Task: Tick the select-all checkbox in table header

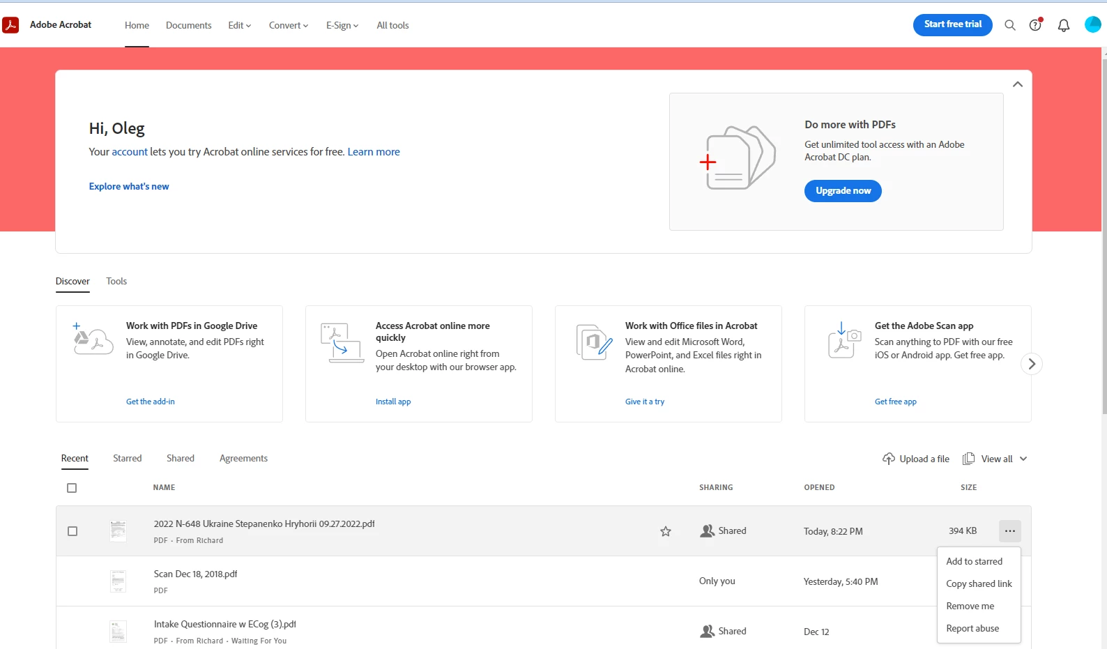Action: (x=72, y=488)
